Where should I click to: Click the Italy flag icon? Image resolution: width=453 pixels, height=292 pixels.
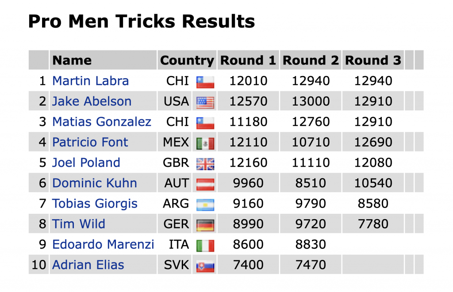click(205, 246)
